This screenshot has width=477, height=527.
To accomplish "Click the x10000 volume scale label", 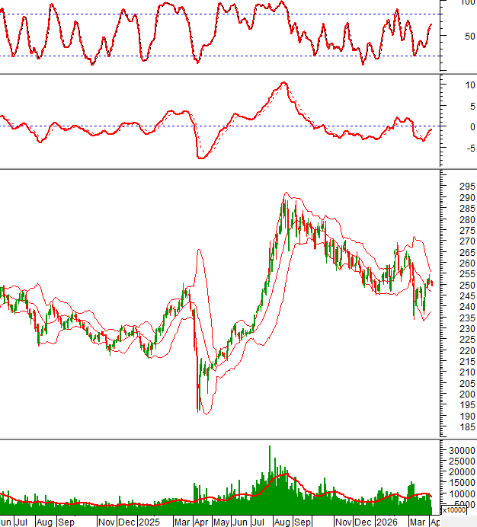I will 453,510.
